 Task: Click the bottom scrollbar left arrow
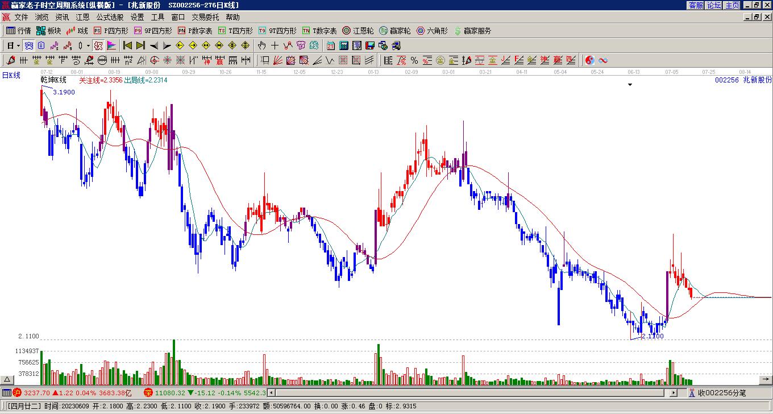point(271,392)
